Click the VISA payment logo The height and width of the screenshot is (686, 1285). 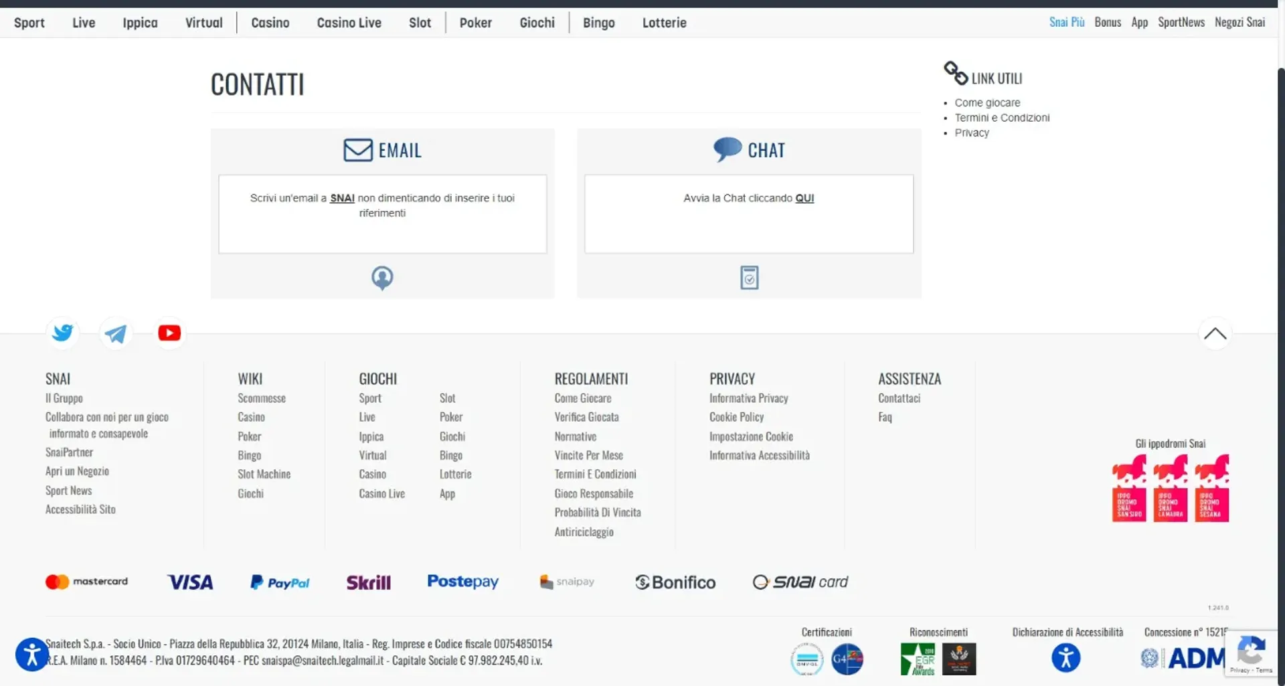click(190, 582)
